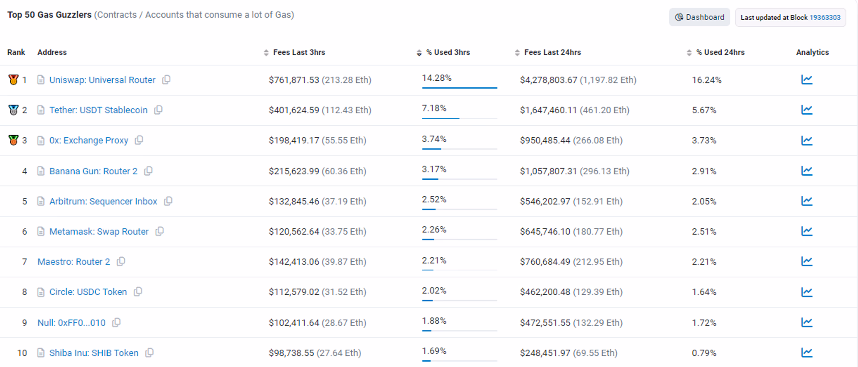Image resolution: width=858 pixels, height=367 pixels.
Task: Select the $4,278,803.67 24hr fees value
Action: click(x=548, y=80)
